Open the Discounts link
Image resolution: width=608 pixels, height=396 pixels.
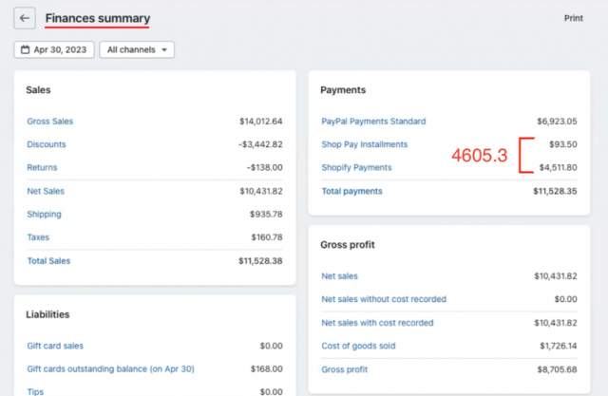point(47,144)
